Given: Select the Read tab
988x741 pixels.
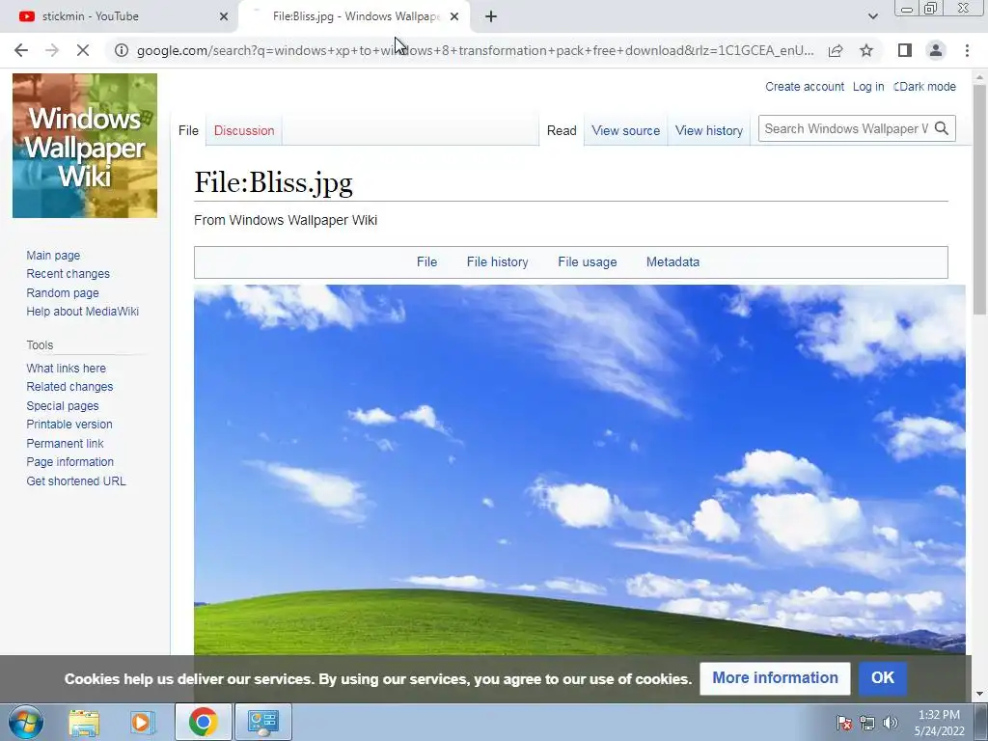Looking at the screenshot, I should pos(562,130).
